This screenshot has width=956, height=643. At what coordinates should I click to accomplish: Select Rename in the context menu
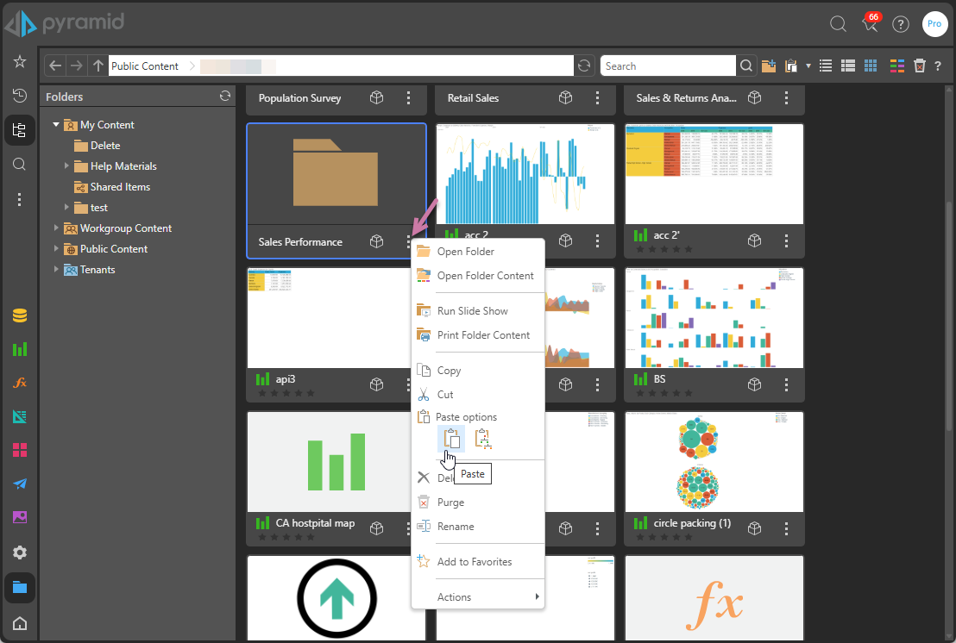tap(455, 527)
